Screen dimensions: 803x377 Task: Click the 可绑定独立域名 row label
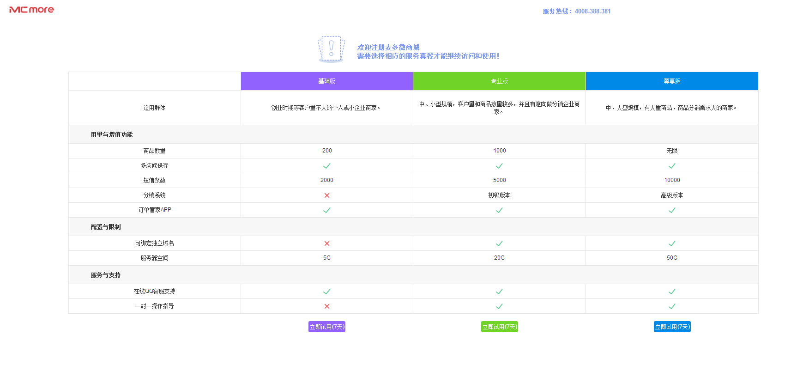tap(154, 243)
